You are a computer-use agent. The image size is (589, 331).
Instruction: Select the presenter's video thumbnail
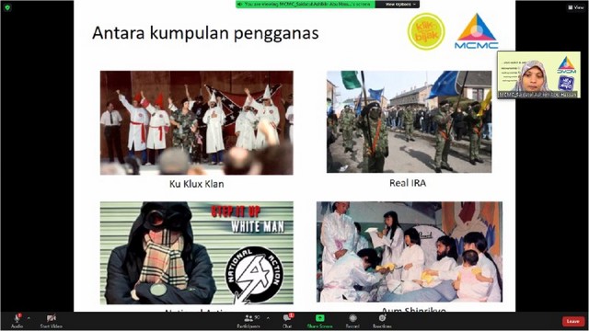538,75
